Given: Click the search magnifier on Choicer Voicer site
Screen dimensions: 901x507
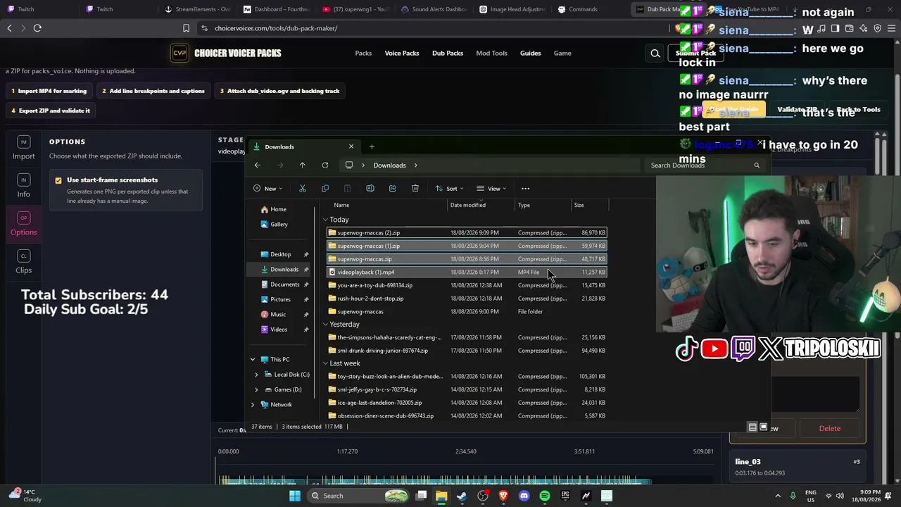Looking at the screenshot, I should tap(655, 54).
